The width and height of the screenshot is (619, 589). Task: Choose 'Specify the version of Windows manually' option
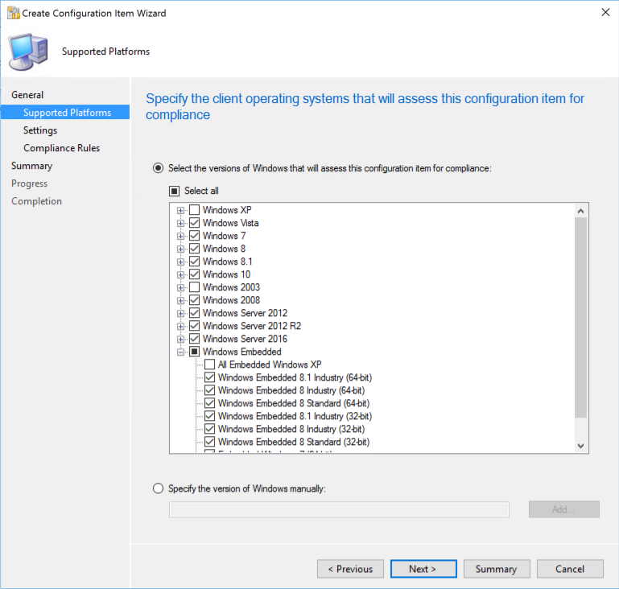click(x=158, y=488)
